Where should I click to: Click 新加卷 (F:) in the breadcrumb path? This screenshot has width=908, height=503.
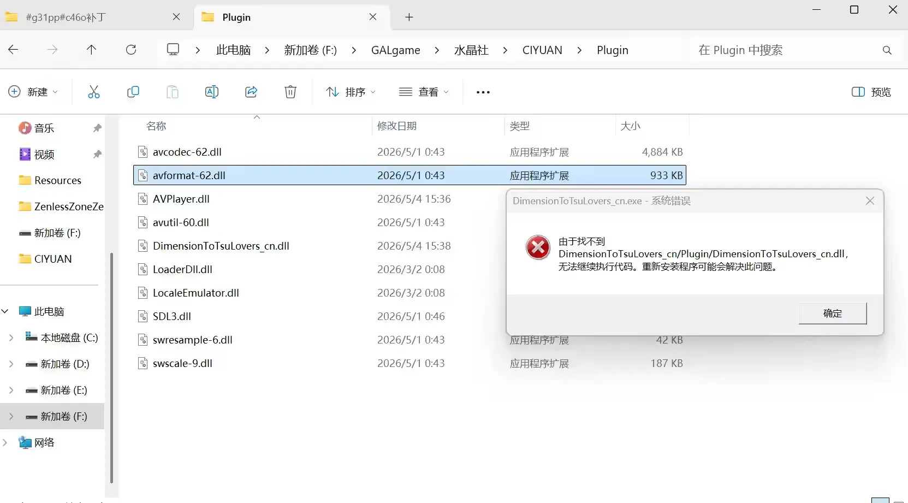[x=310, y=50]
